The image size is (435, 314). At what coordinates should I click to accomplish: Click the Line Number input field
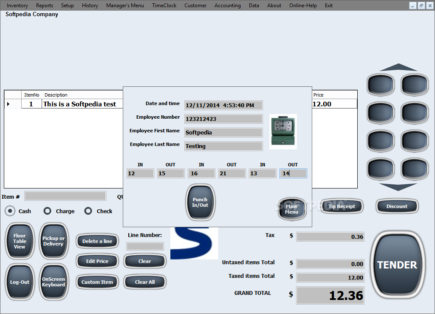(x=145, y=246)
